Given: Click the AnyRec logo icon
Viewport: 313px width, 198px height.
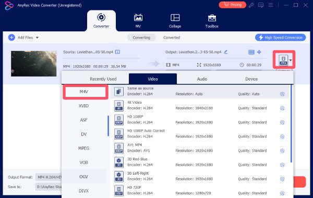Looking at the screenshot, I should pos(9,5).
